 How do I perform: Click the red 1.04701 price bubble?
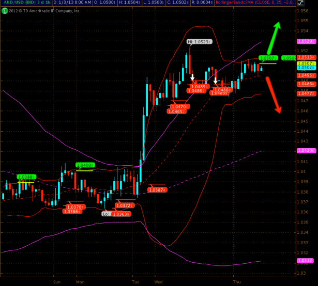180,106
